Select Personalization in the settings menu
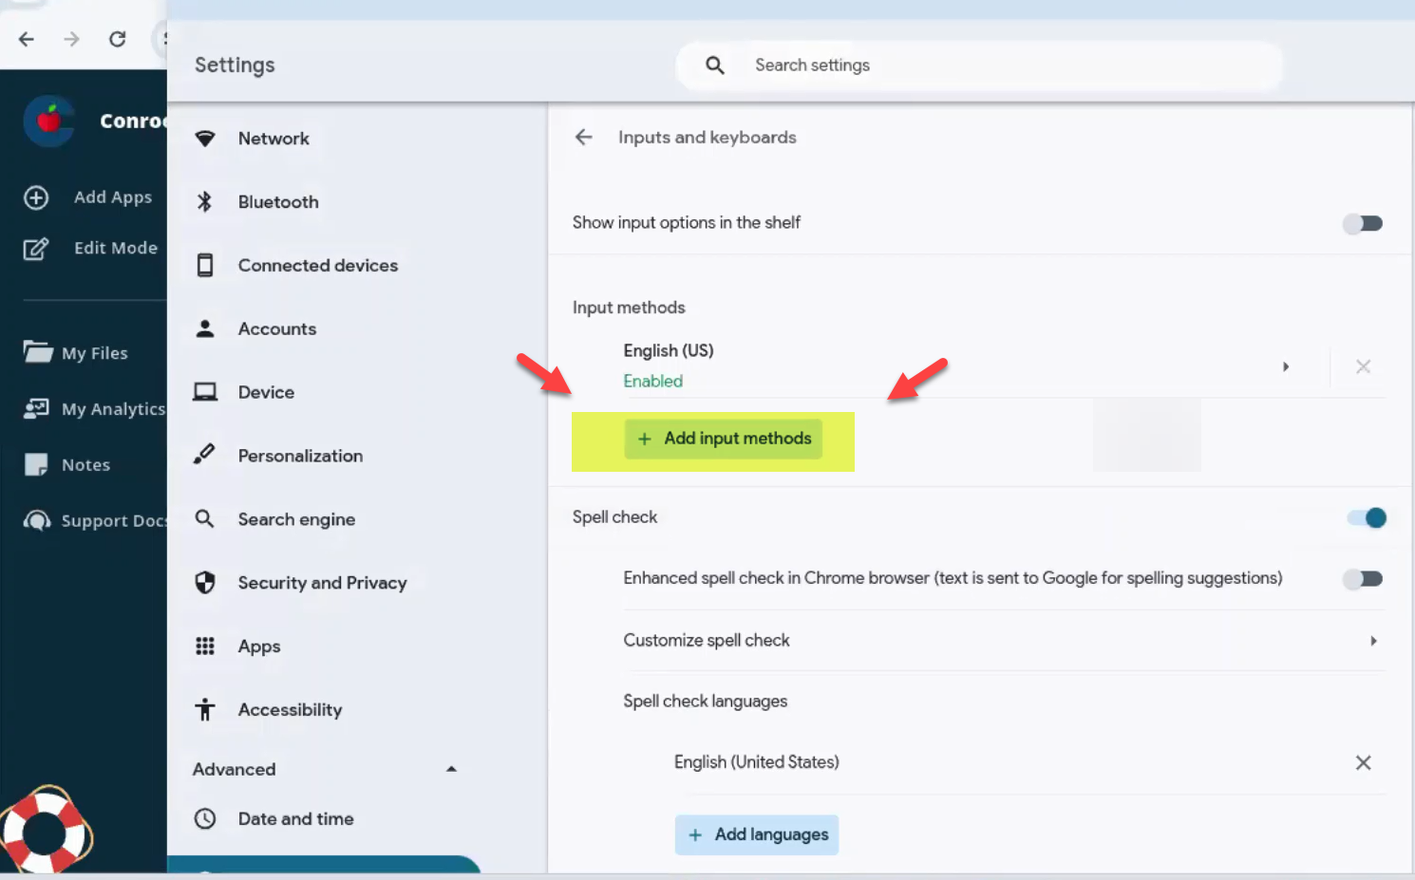Viewport: 1415px width, 880px height. (300, 456)
